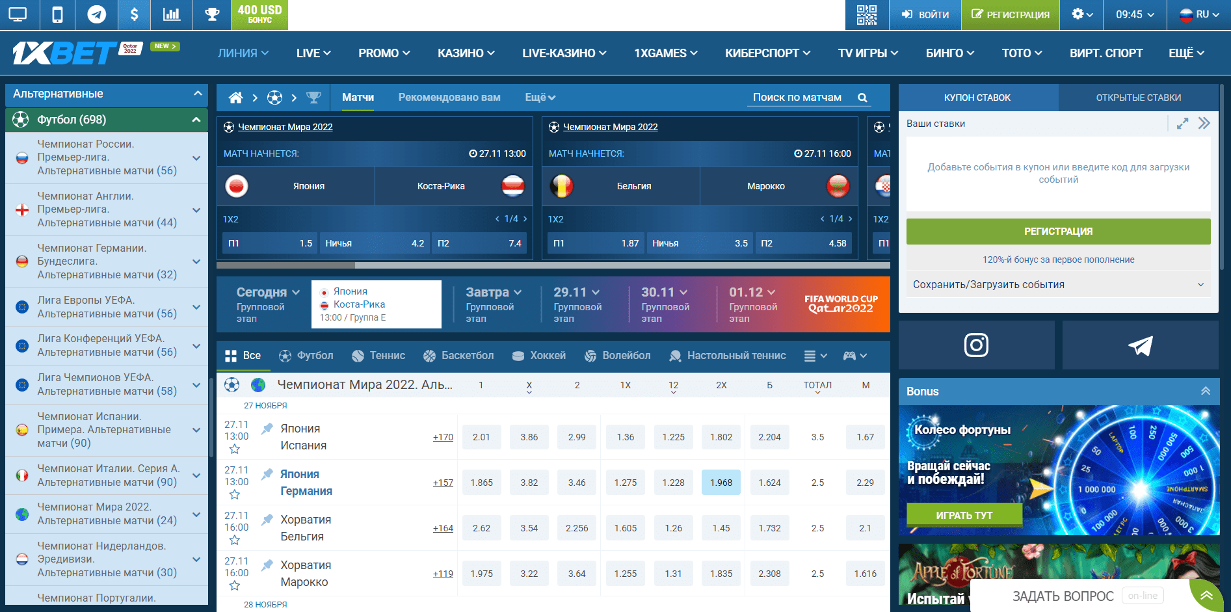The width and height of the screenshot is (1231, 612).
Task: Add Хорватия–Бельгия match to favorites star
Action: [235, 540]
